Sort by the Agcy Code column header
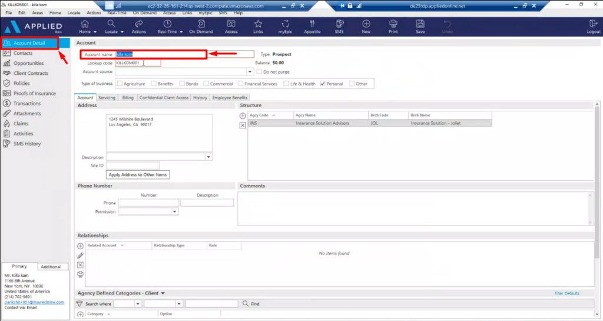This screenshot has width=603, height=321. [270, 115]
